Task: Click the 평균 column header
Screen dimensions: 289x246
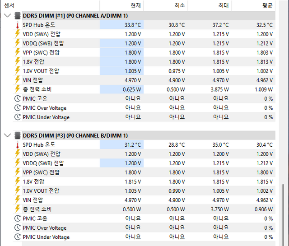Action: pyautogui.click(x=267, y=5)
